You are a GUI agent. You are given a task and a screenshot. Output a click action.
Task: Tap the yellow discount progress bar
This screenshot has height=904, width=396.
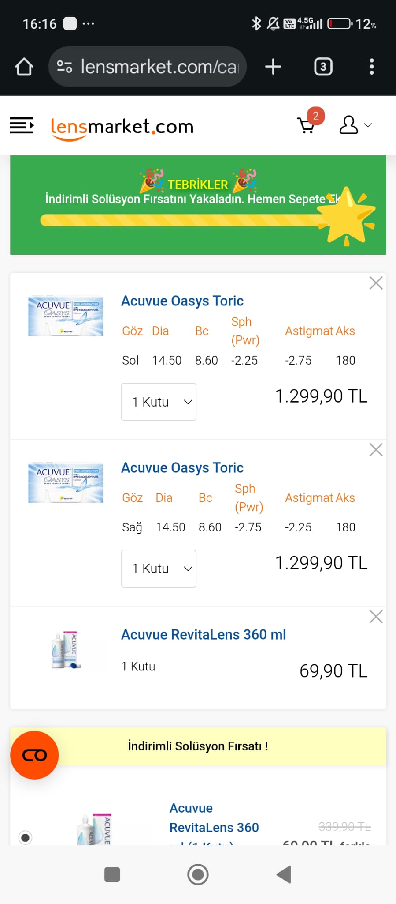point(185,220)
